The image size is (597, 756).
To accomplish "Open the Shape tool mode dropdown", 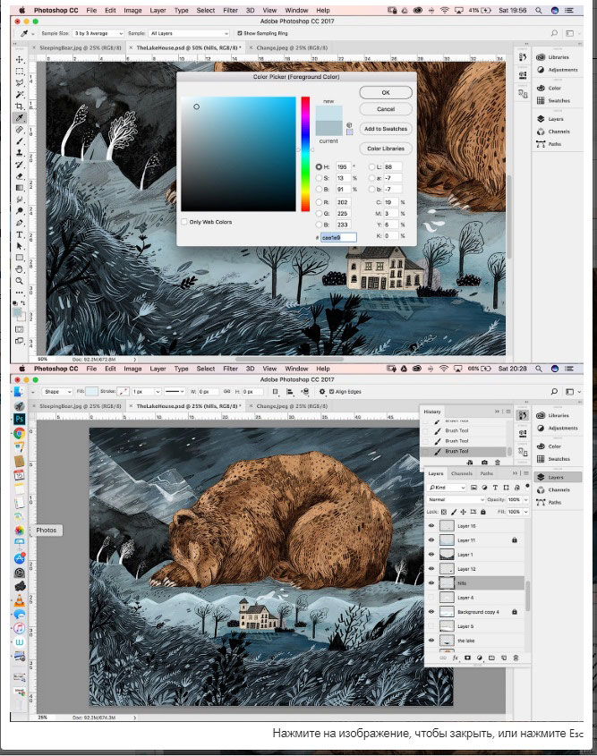I will pyautogui.click(x=57, y=392).
